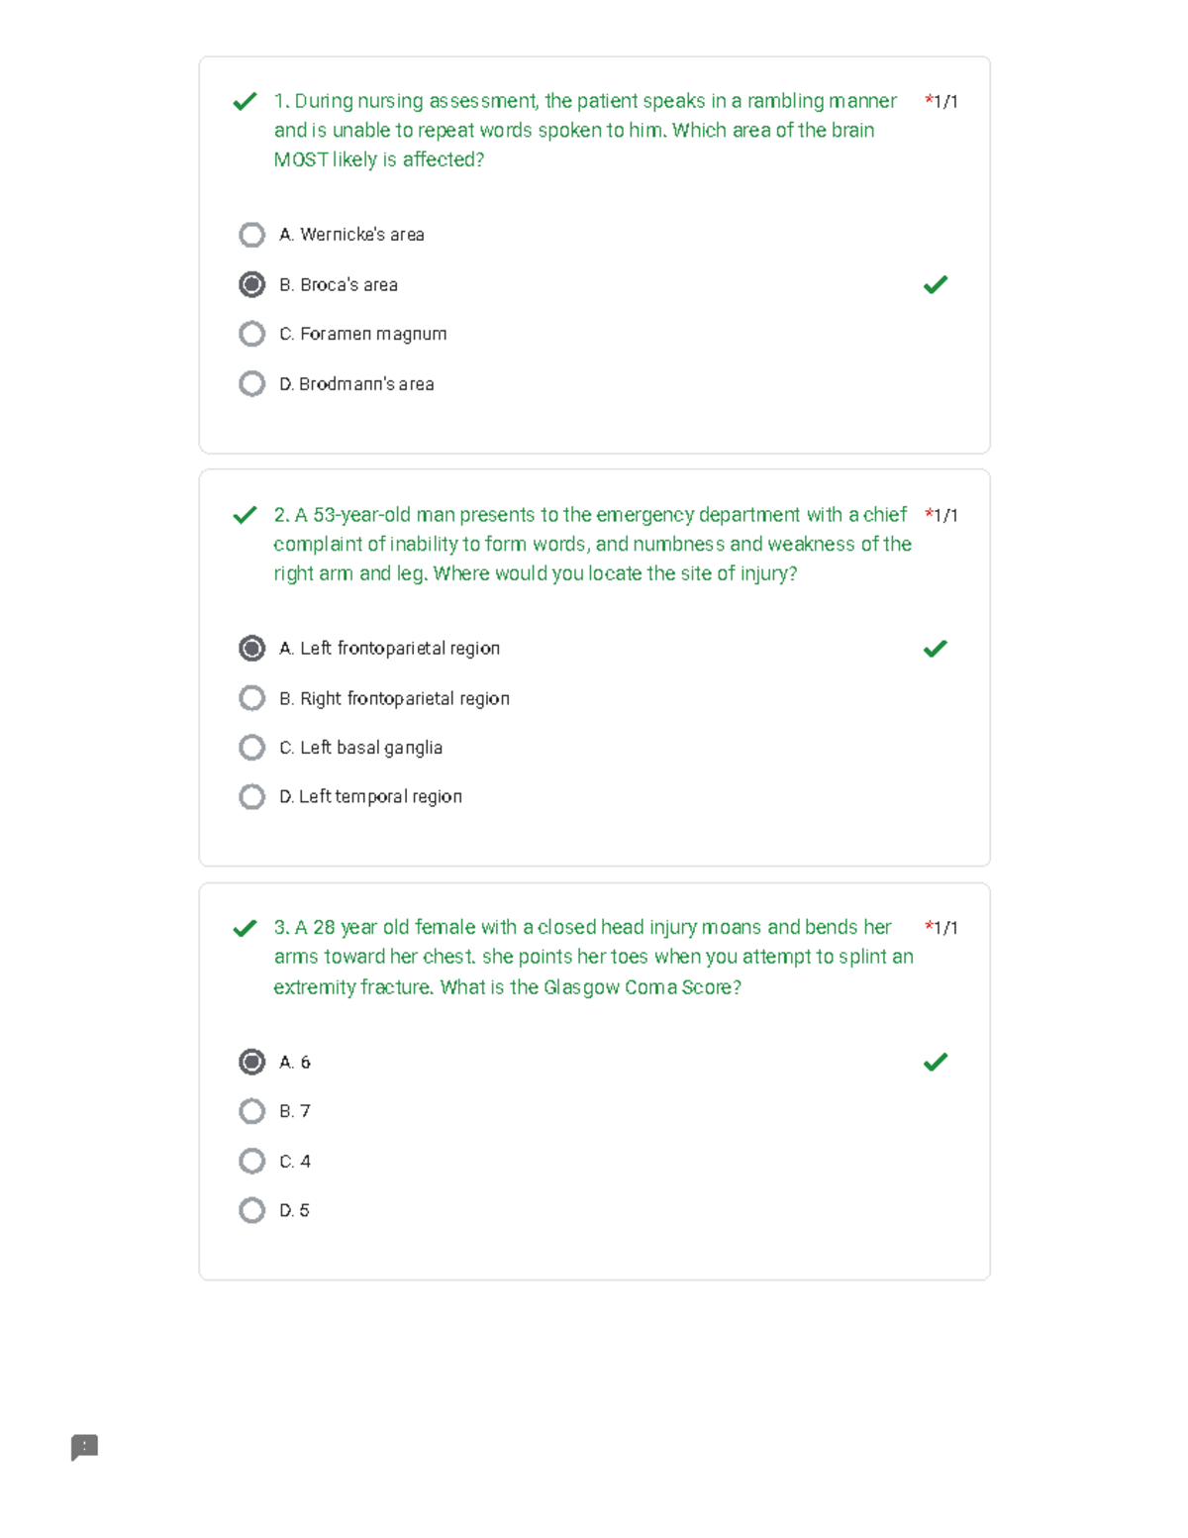1188x1538 pixels.
Task: Click correct-answer checkmark next to Left frontoparietal region
Action: click(936, 649)
